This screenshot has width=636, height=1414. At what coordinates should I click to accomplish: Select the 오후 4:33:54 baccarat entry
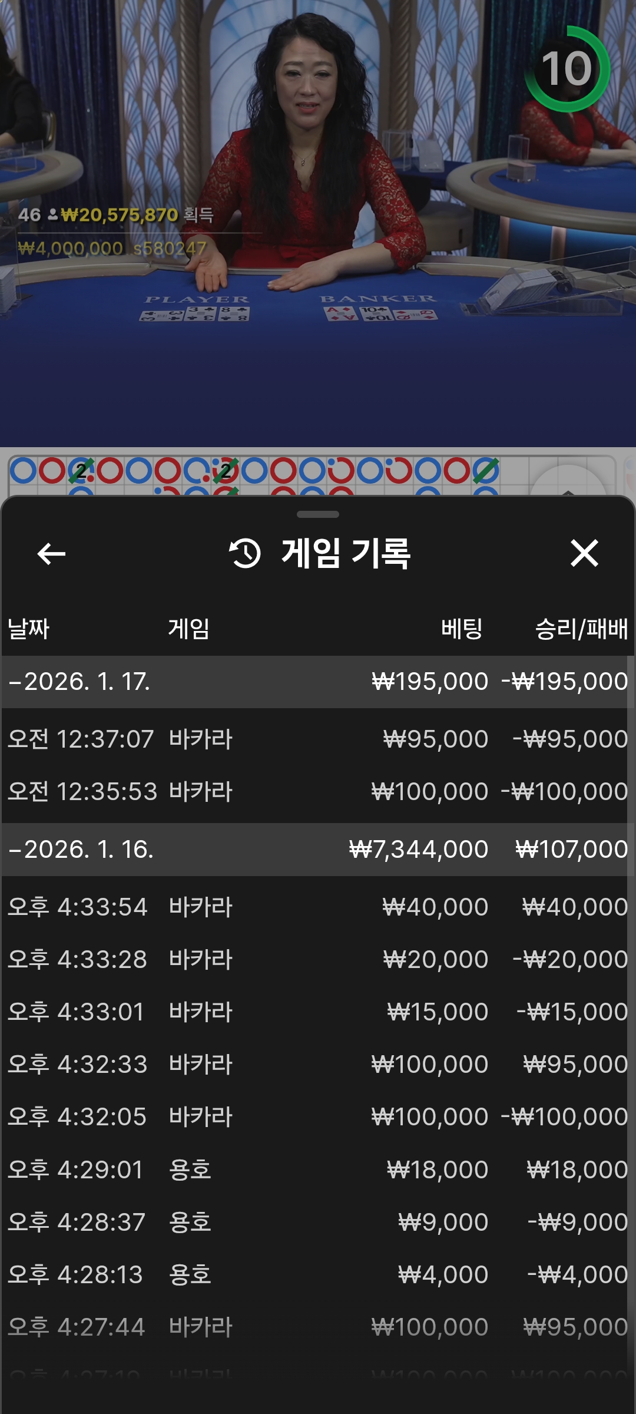click(x=318, y=907)
